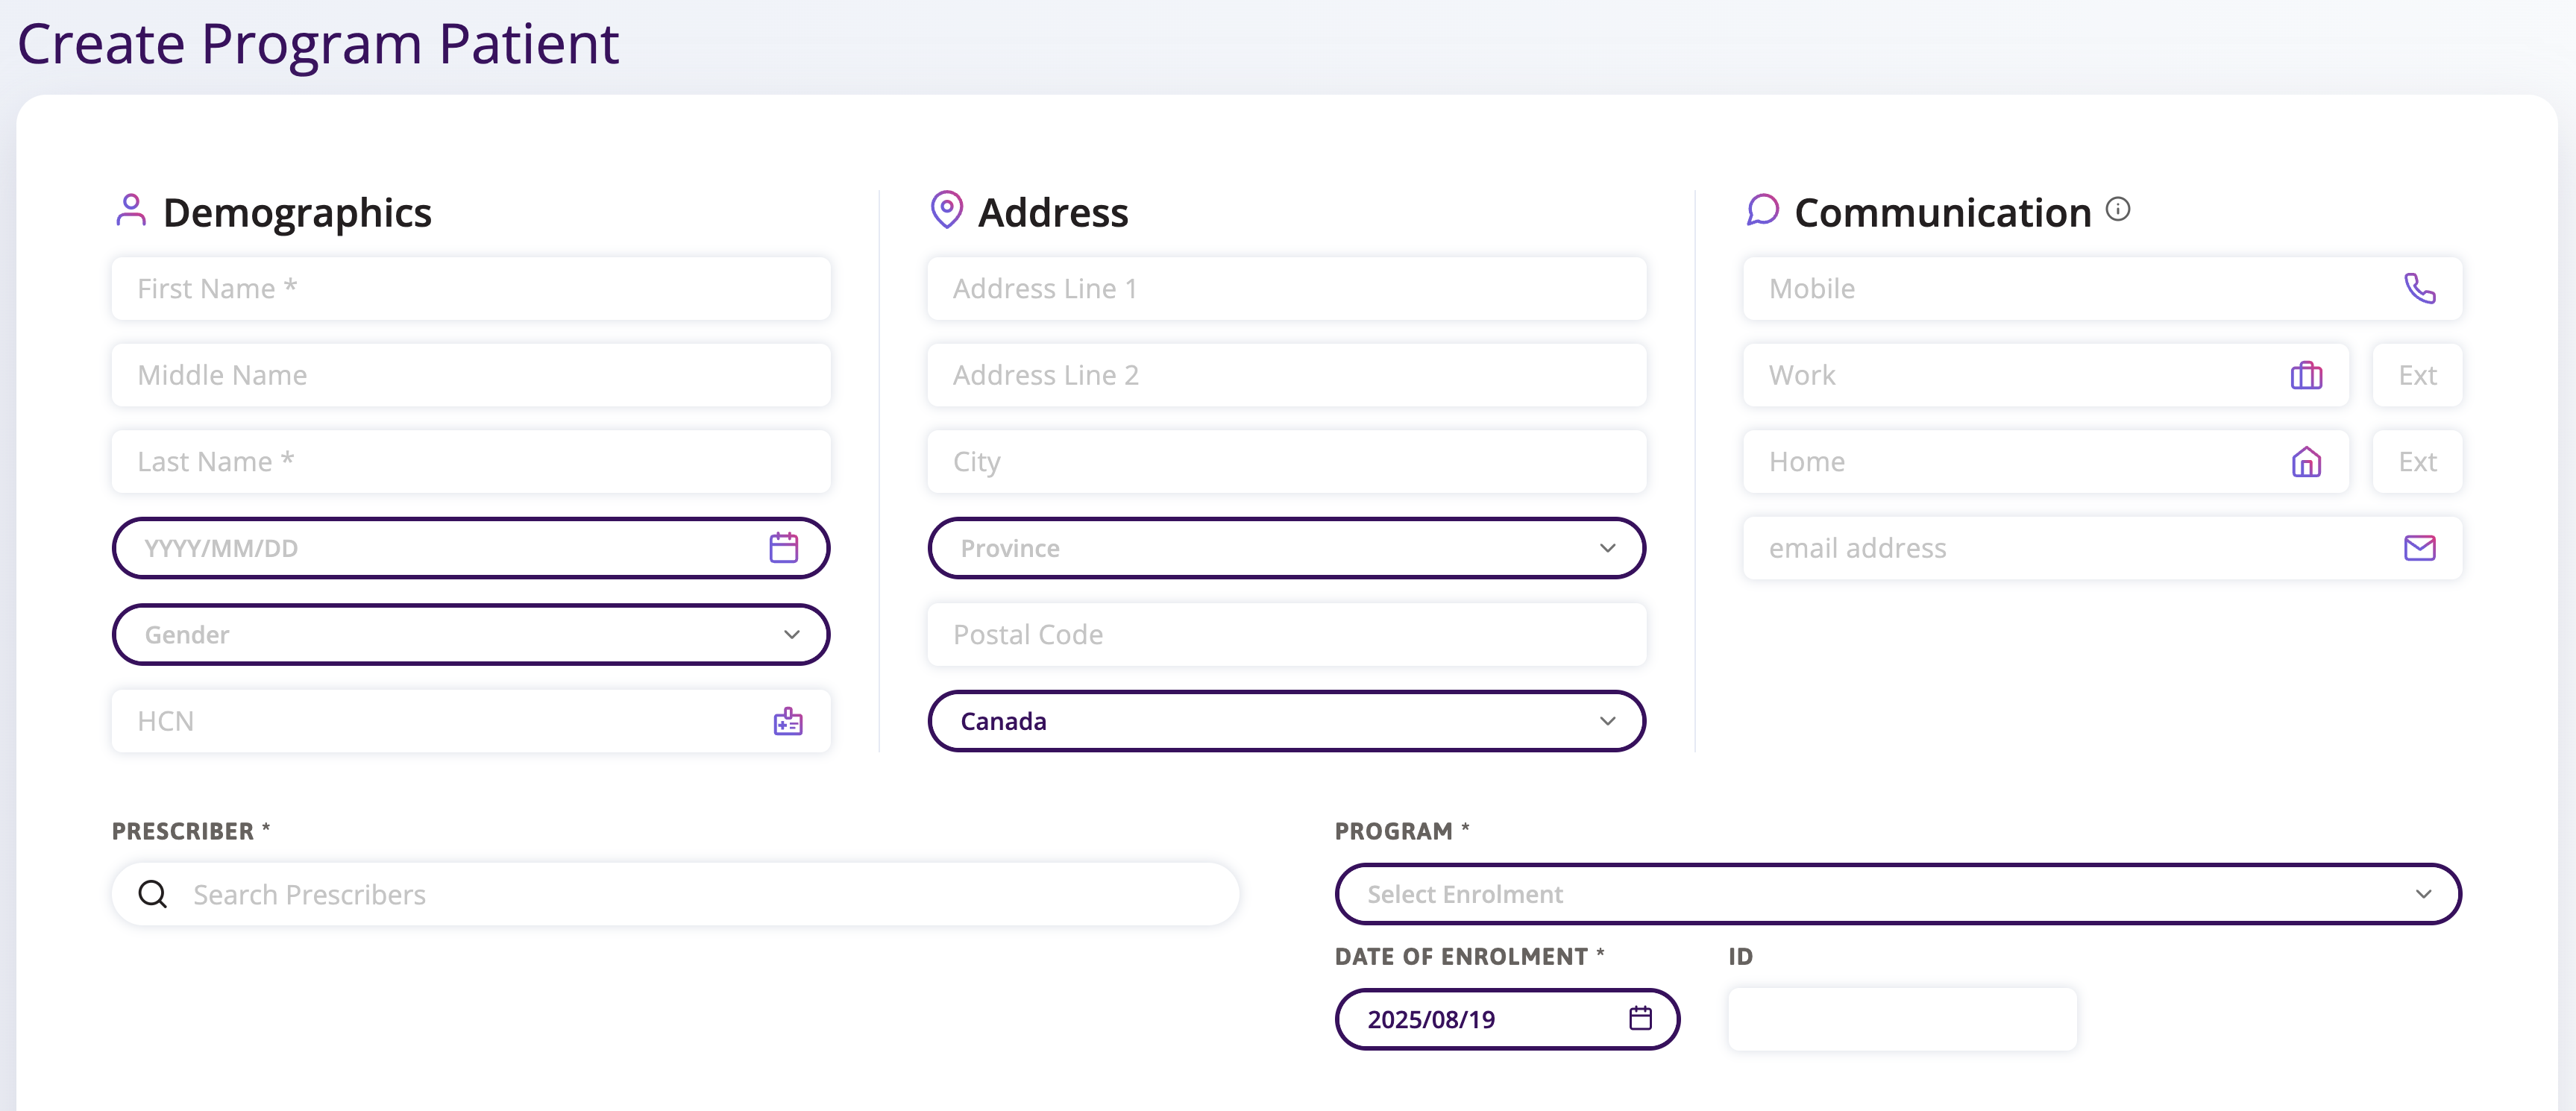
Task: Focus the First Name field
Action: tap(471, 288)
